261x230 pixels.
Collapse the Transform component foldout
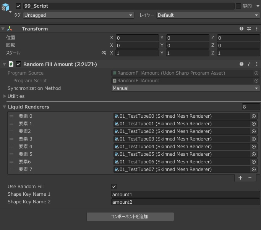[3, 29]
